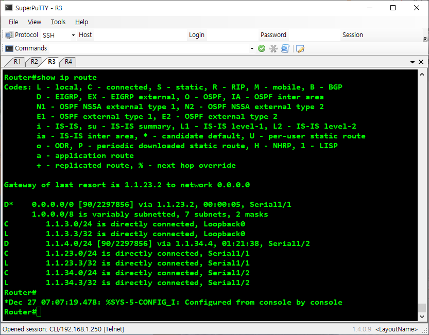Click the 1.1.34.3/32 Serial1/2 local route

(127, 283)
